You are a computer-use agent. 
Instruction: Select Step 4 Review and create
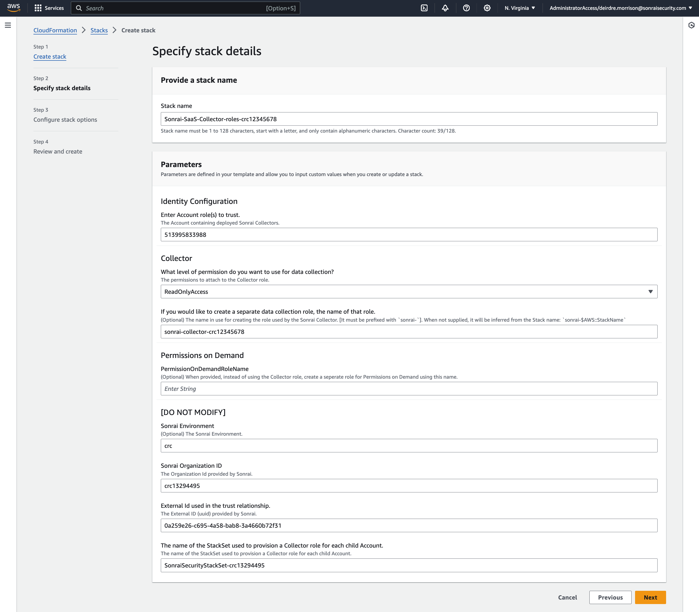click(x=58, y=151)
